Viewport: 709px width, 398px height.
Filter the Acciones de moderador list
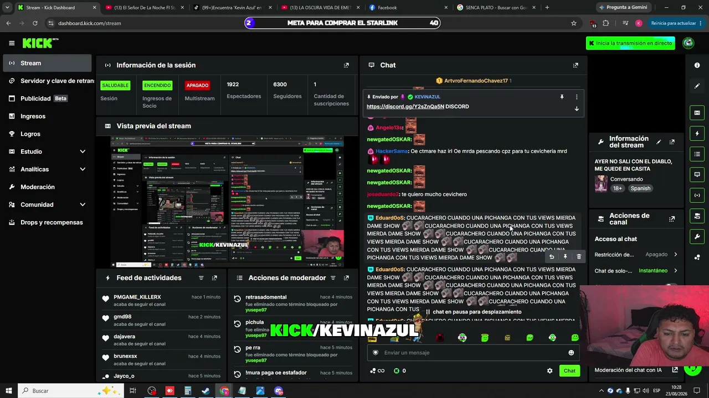pos(333,278)
